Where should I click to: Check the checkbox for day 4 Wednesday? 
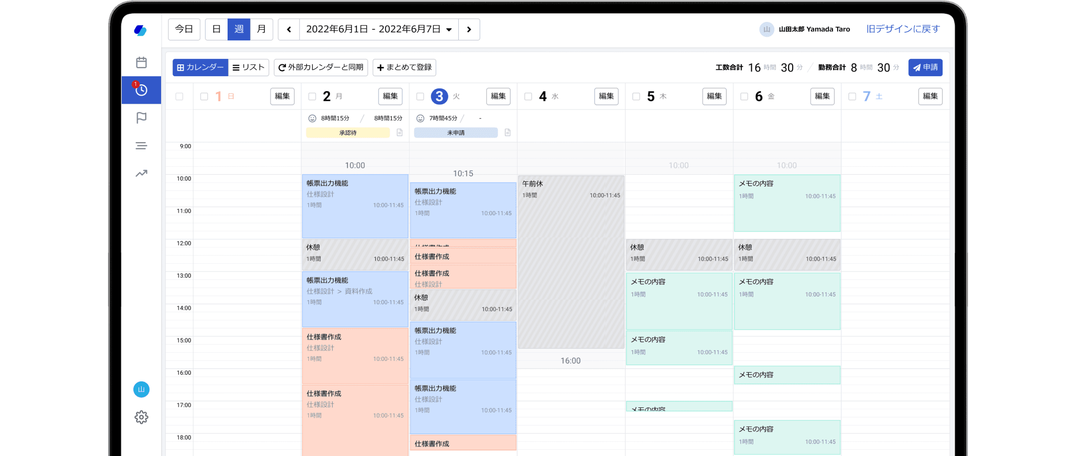coord(528,97)
